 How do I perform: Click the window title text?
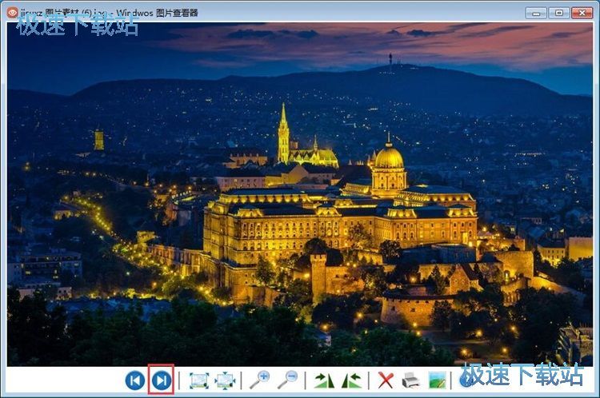(x=109, y=13)
